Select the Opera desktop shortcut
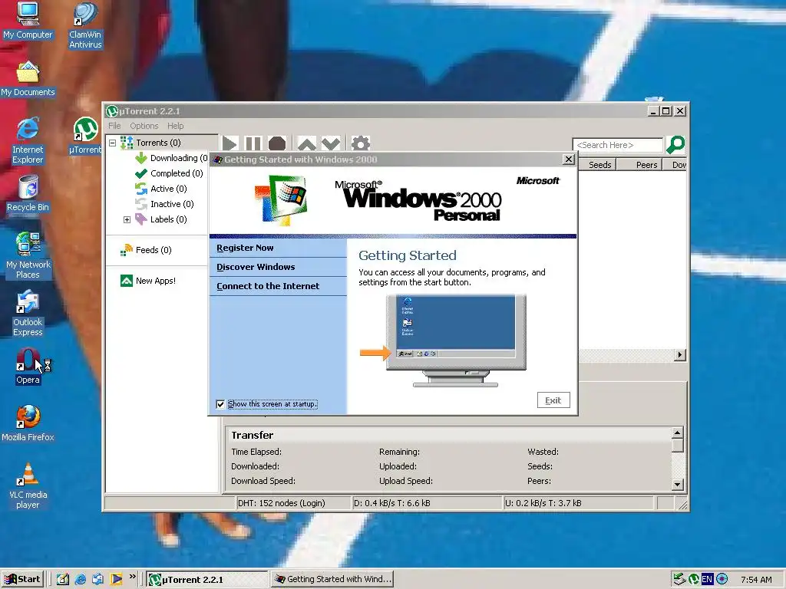The width and height of the screenshot is (786, 589). pos(28,366)
